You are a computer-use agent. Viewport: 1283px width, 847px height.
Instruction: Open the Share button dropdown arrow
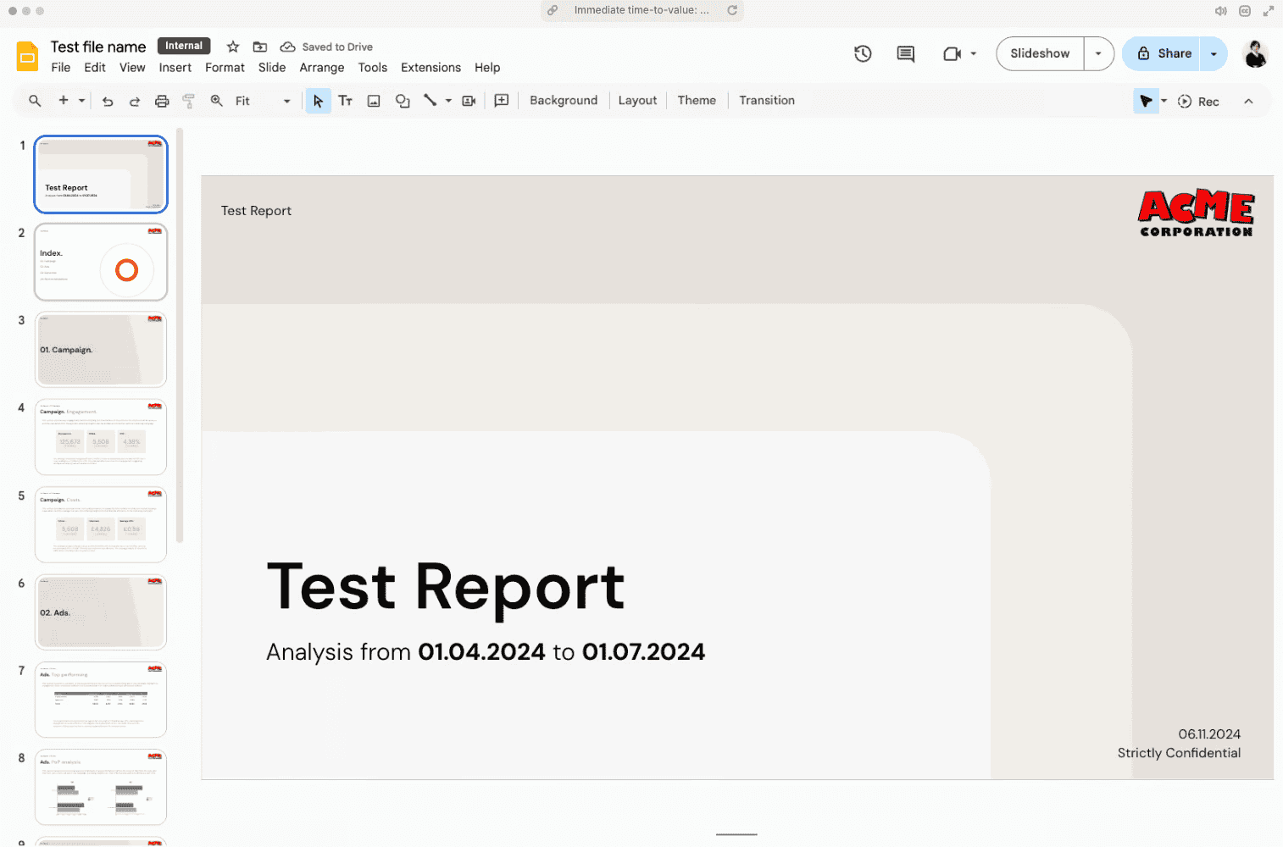click(x=1214, y=53)
